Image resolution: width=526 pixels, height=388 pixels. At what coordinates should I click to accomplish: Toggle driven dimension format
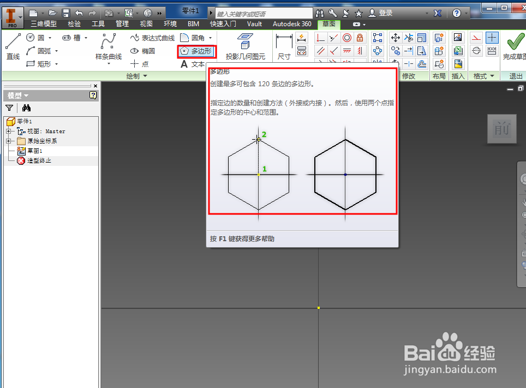(x=492, y=51)
